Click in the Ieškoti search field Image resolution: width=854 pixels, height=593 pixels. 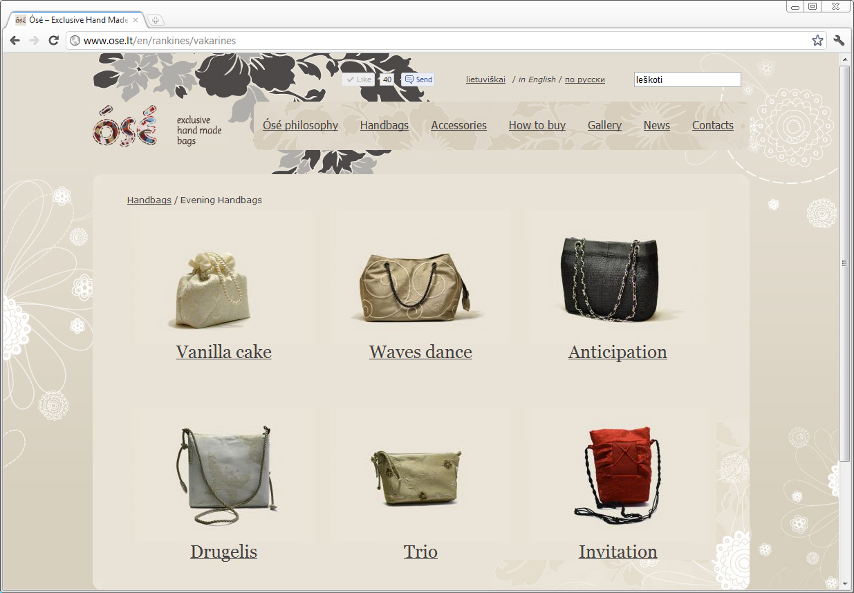pos(687,79)
